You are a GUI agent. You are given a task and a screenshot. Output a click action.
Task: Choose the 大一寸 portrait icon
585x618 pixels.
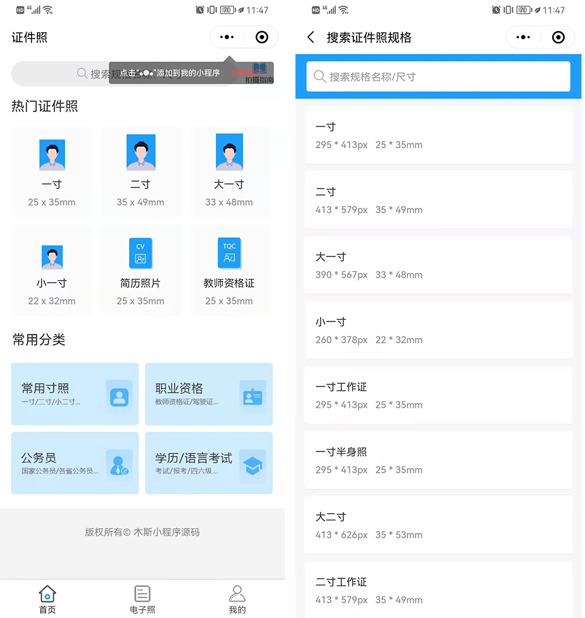tap(229, 152)
